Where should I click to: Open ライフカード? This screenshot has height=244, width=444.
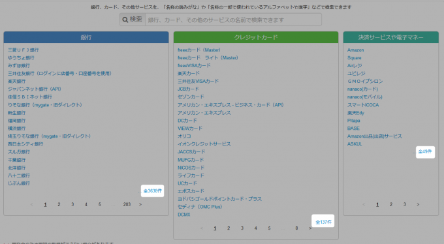(x=191, y=175)
